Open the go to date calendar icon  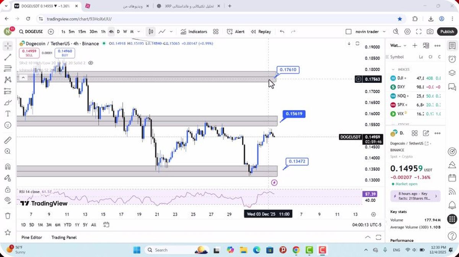[x=106, y=225]
